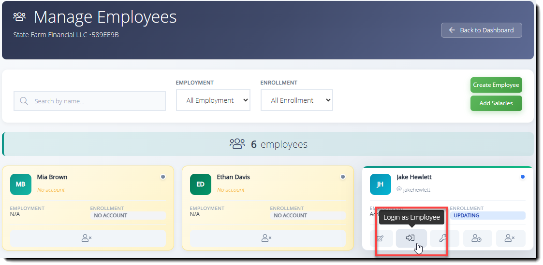Click Mia Brown's NO ACCOUNT enrollment badge
Viewport: 543px width, 265px height.
(x=128, y=215)
